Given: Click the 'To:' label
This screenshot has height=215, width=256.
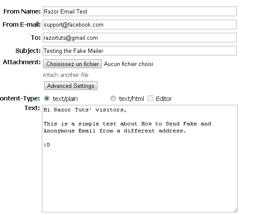Looking at the screenshot, I should (36, 38).
